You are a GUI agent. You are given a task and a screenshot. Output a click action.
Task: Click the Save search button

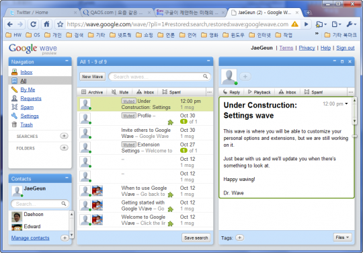tap(196, 238)
